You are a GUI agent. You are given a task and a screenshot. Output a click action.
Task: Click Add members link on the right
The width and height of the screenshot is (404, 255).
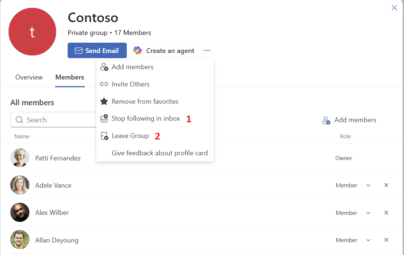[355, 120]
